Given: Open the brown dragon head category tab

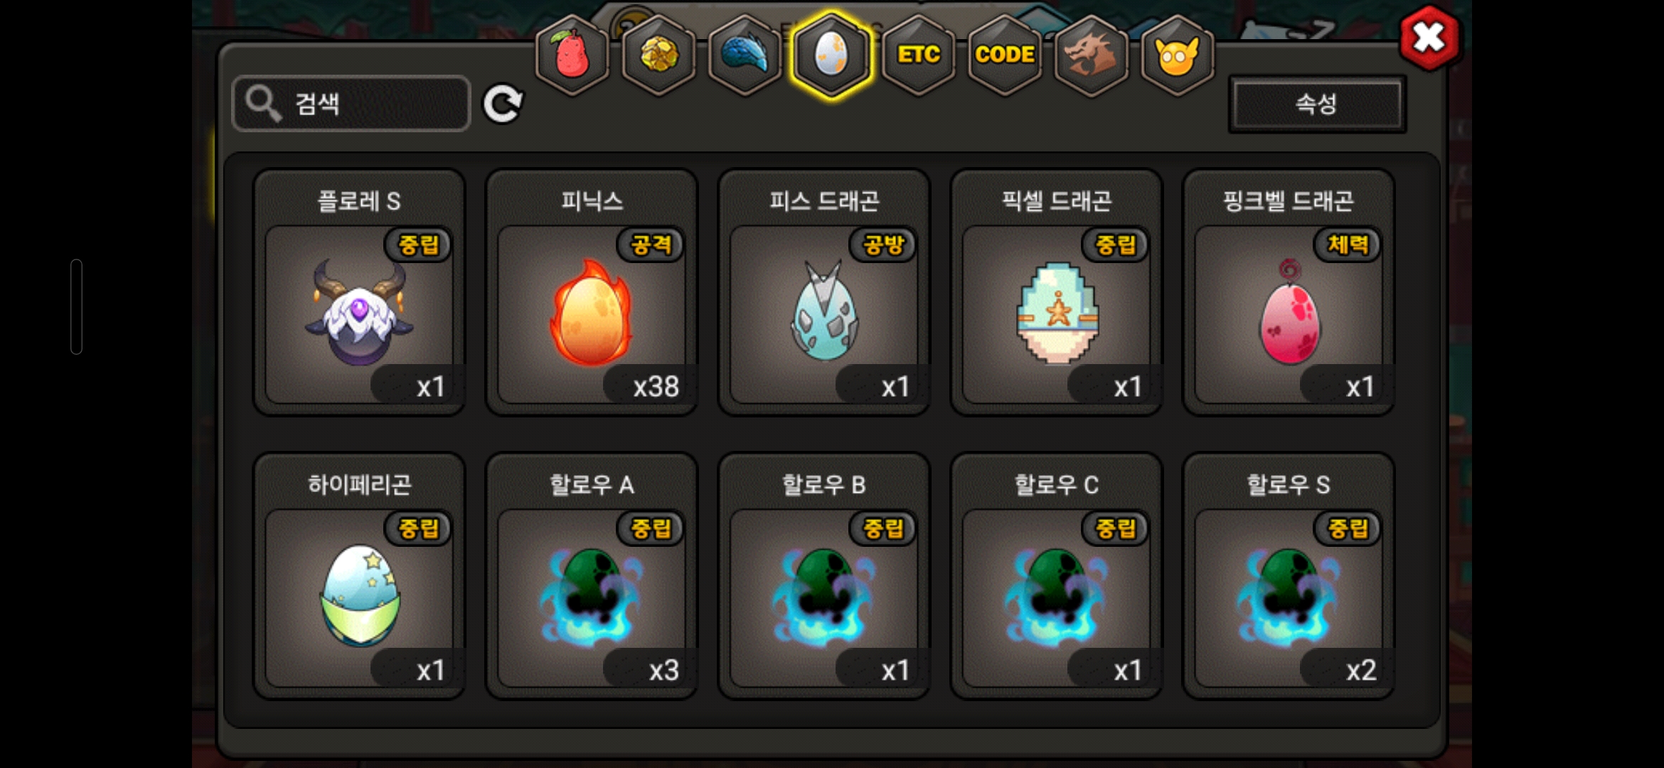Looking at the screenshot, I should click(1091, 55).
